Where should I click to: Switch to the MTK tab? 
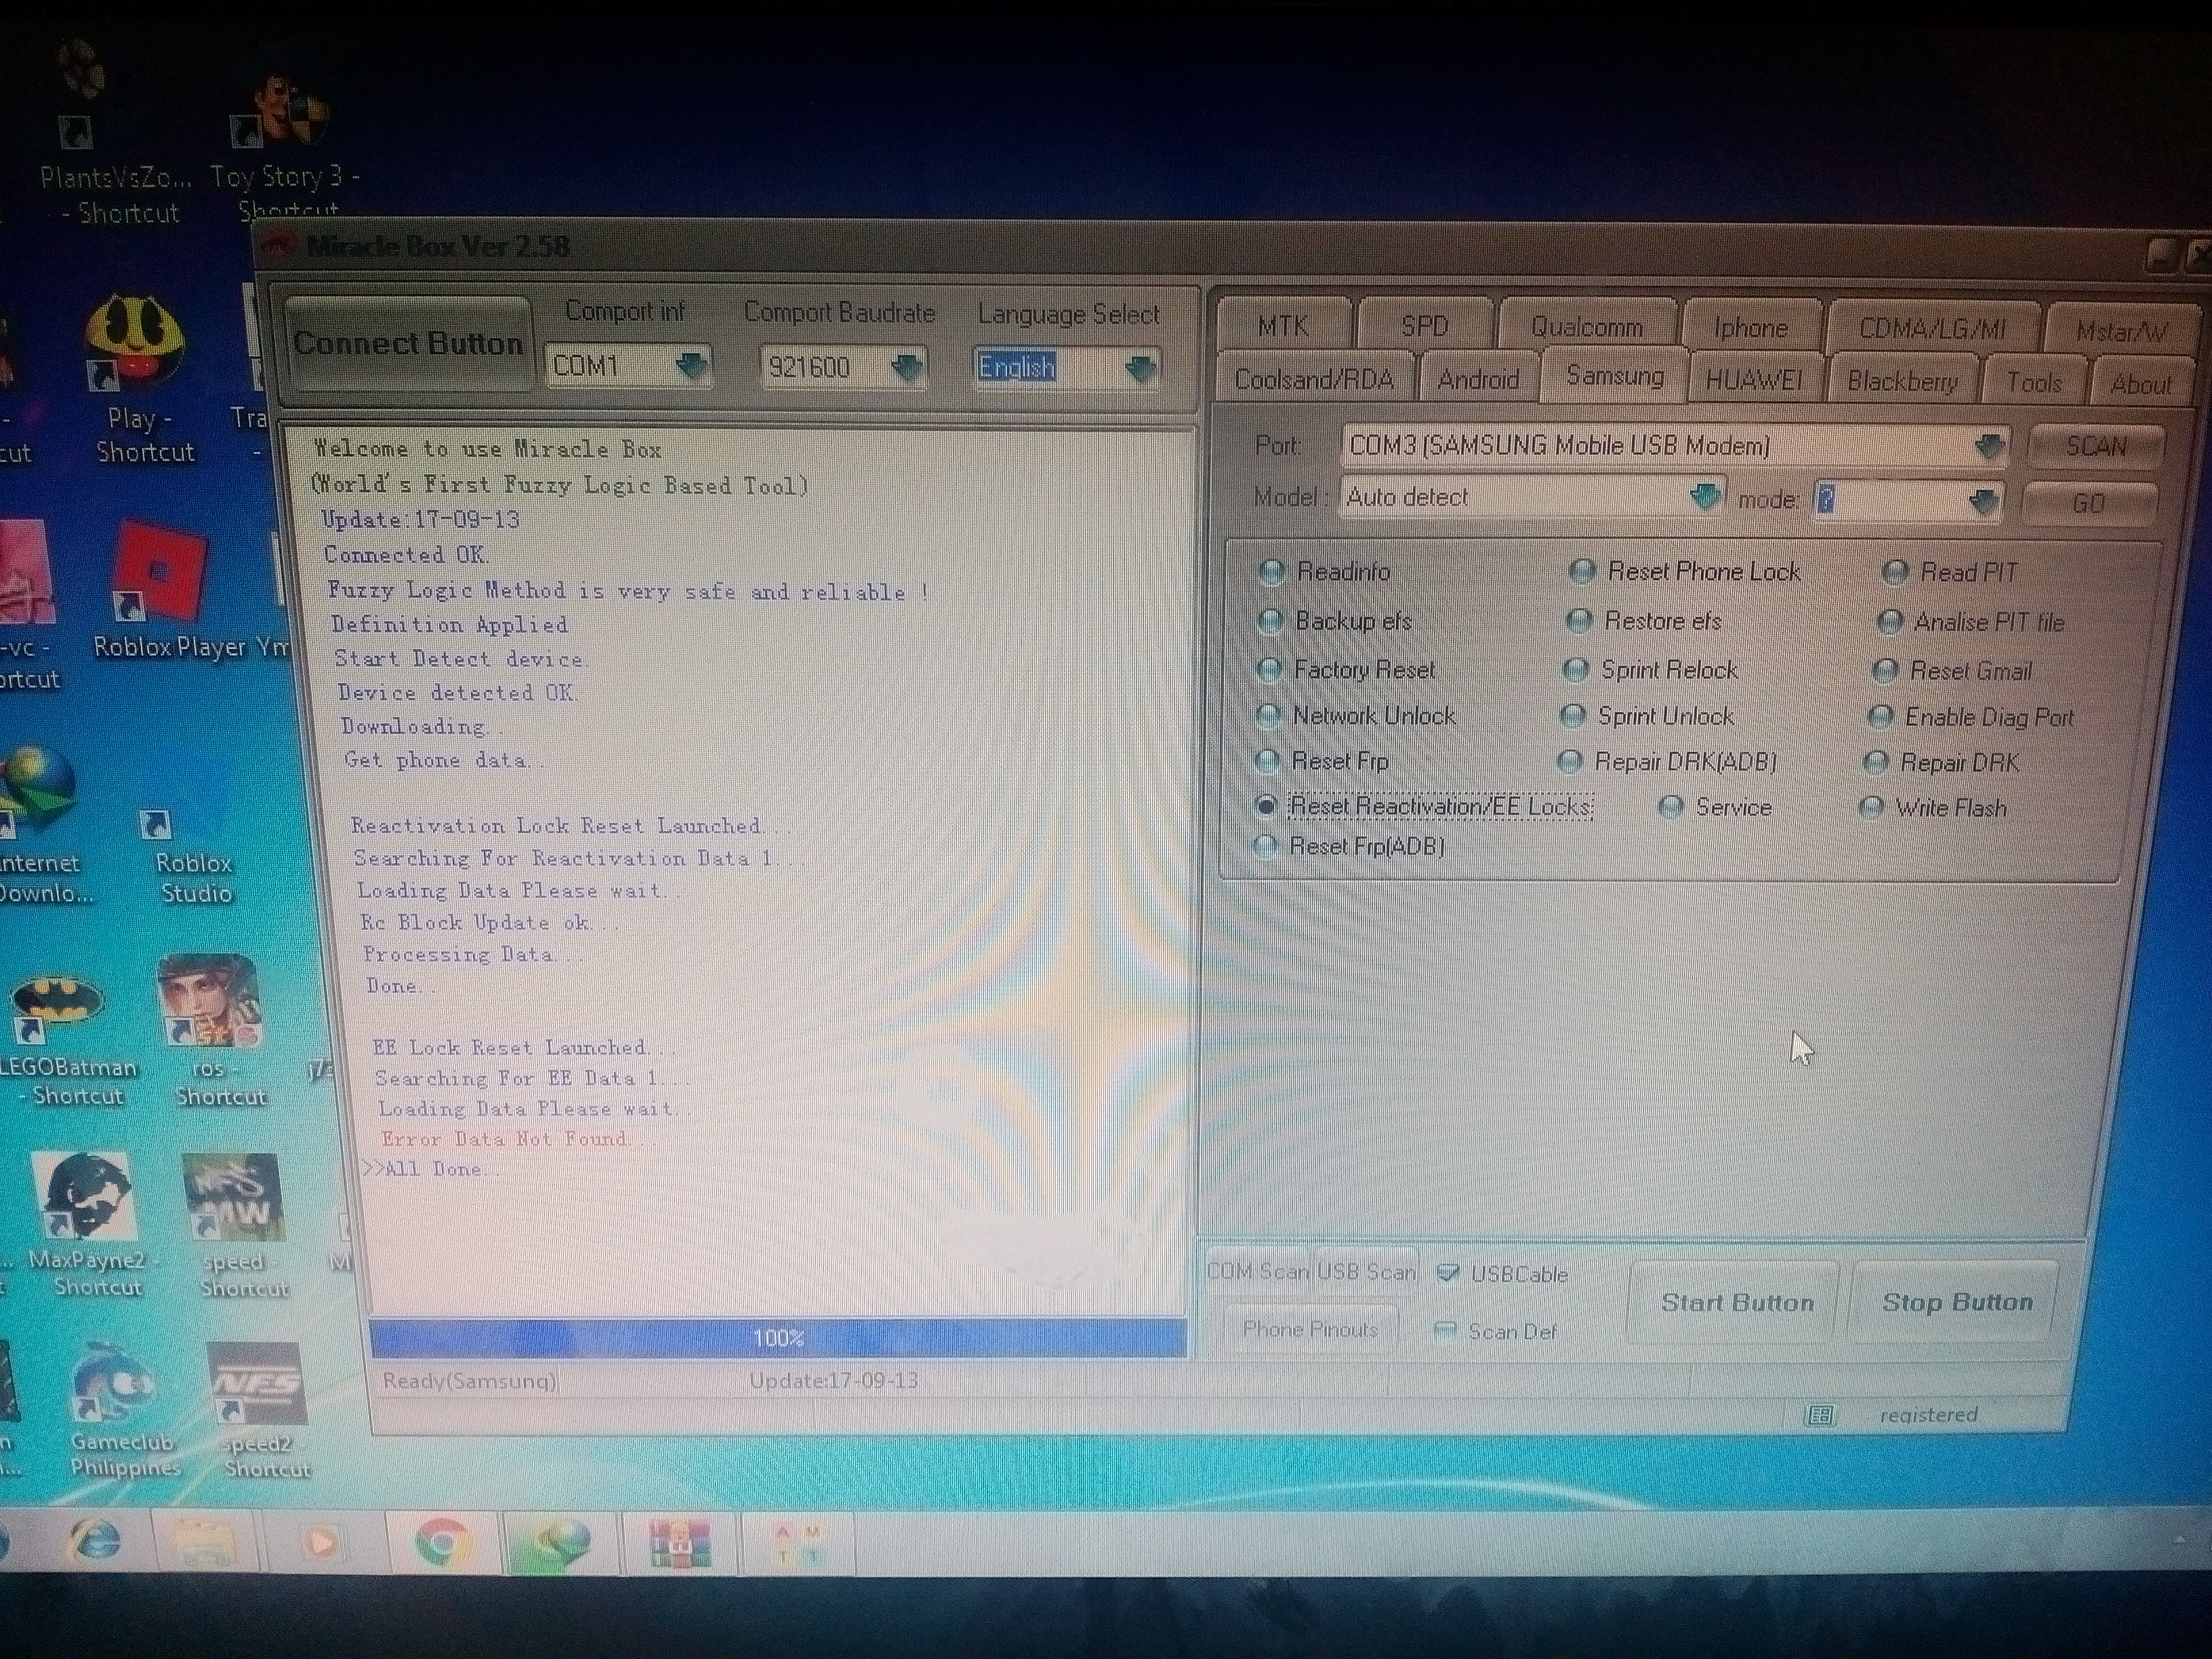[1284, 325]
